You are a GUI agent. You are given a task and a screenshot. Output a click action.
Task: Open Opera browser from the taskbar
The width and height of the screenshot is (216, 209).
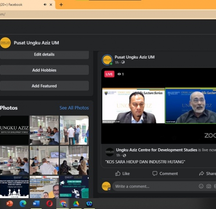(x=49, y=204)
